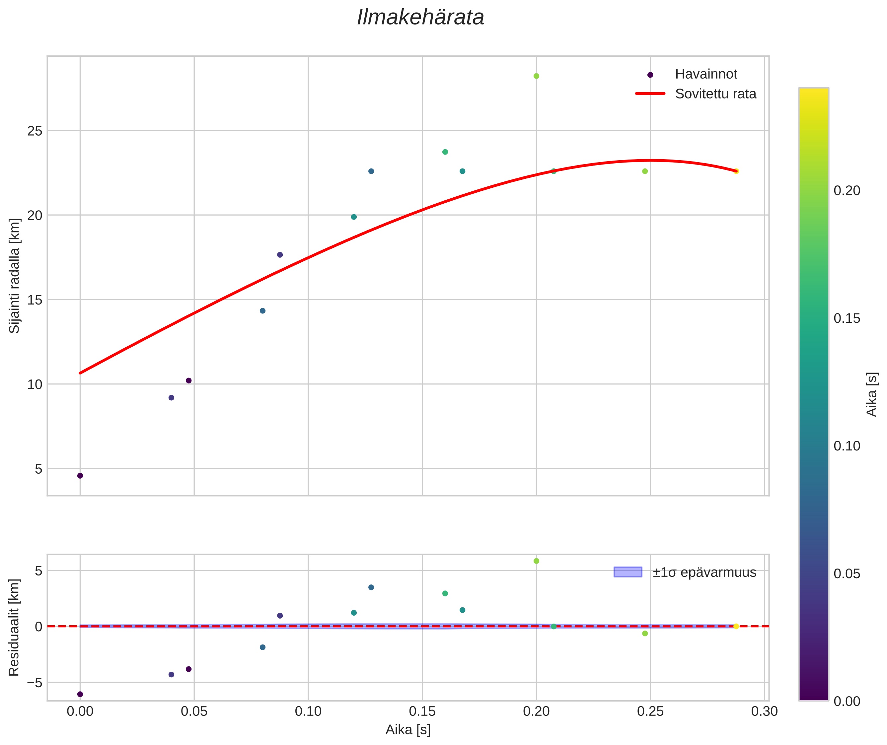Select the lowest residual point in lower plot
The image size is (887, 745).
(80, 694)
